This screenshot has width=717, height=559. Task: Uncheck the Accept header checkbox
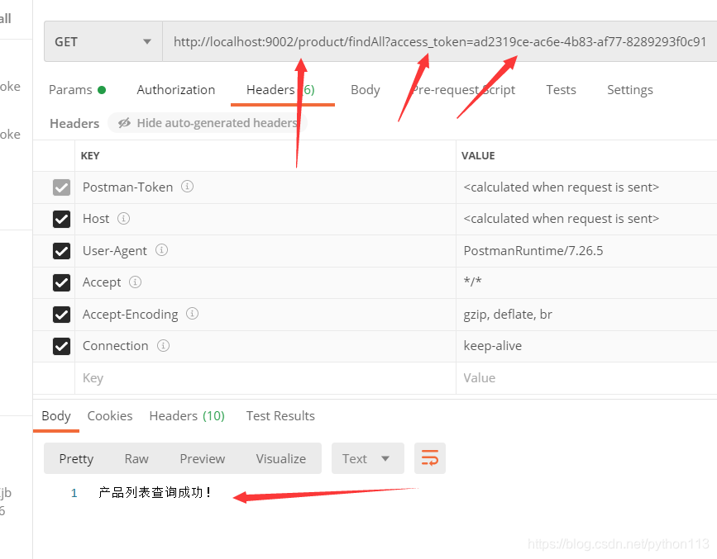(x=61, y=282)
